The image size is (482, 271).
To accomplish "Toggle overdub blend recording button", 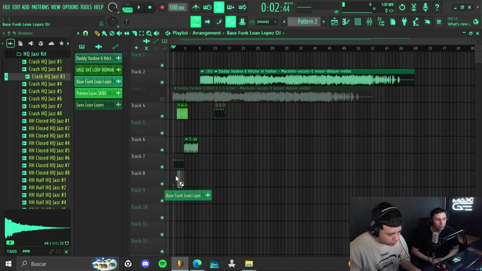I will [x=231, y=7].
